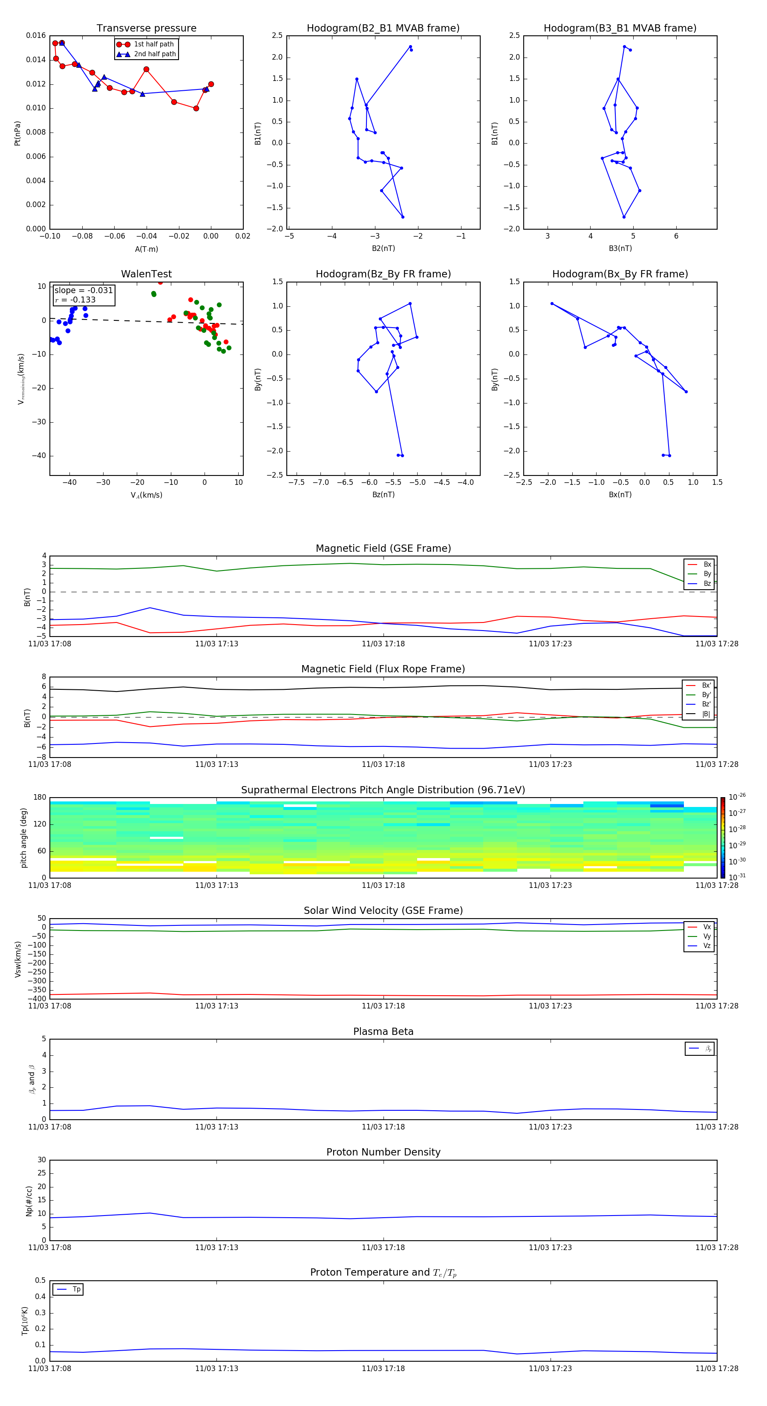Click the "A(T·m)" x-axis label
The height and width of the screenshot is (1406, 767).
tap(146, 249)
